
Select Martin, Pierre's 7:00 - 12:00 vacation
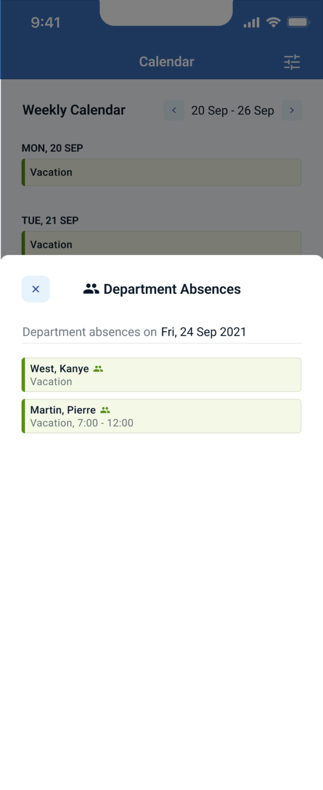[x=162, y=416]
